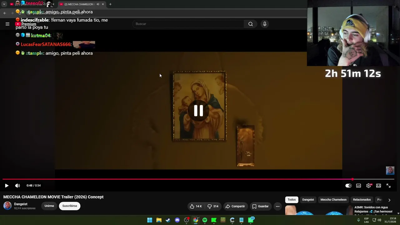
Task: Open Discord from the taskbar
Action: (x=177, y=220)
